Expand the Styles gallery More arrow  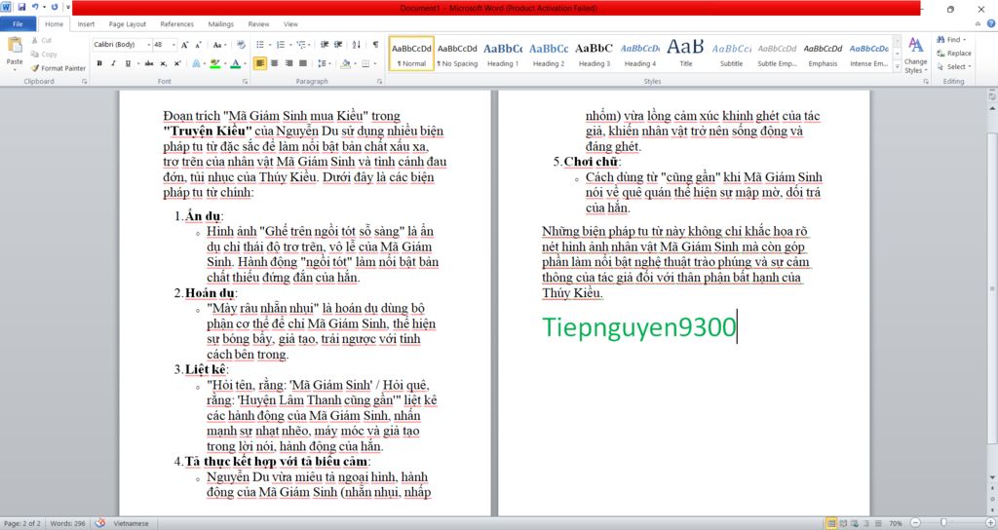(x=898, y=66)
